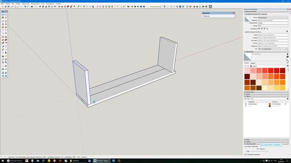The width and height of the screenshot is (291, 163).
Task: Redo action via top toolbar arrow
Action: tap(28, 6)
